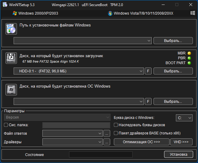198x163 pixels.
Task: Click F format button beside Windows install drive
Action: 148,101
